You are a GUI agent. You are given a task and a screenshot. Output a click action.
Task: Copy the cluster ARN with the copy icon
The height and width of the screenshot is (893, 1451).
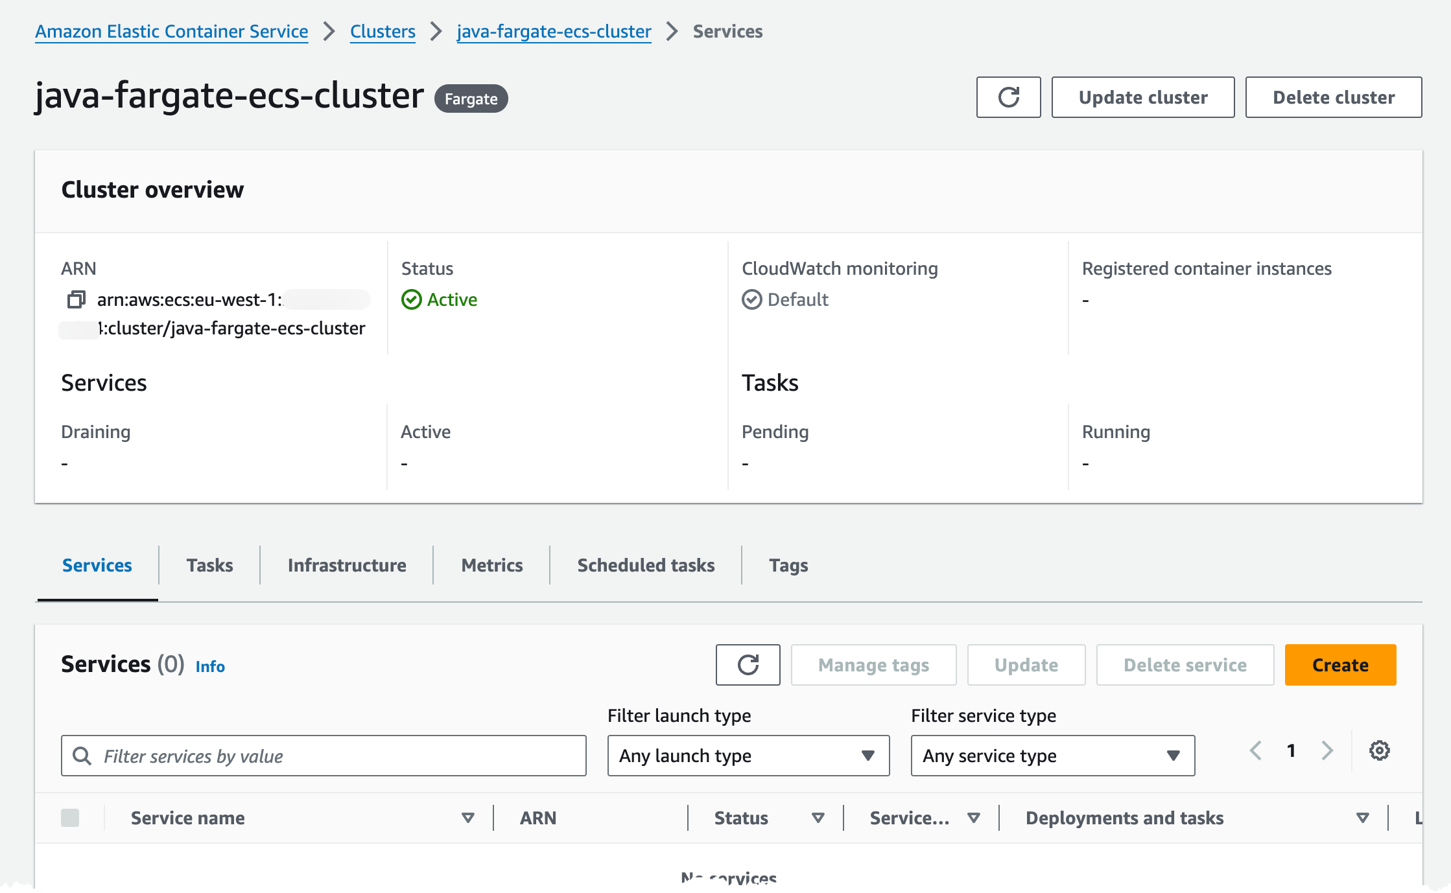tap(76, 299)
